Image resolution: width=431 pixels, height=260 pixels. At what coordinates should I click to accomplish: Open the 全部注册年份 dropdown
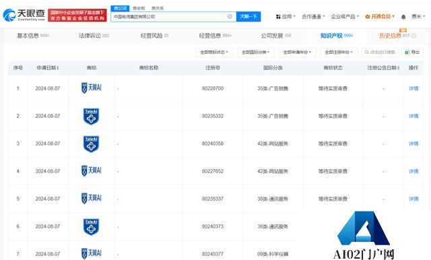(339, 53)
